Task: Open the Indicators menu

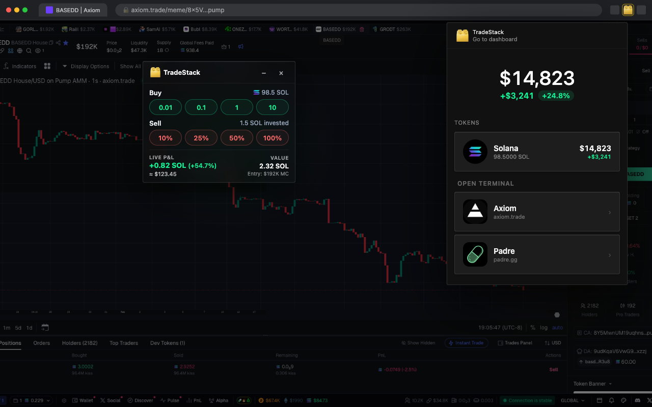Action: pos(20,66)
